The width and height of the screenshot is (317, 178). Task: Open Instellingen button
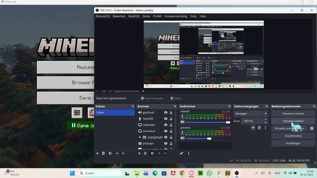coord(293,143)
